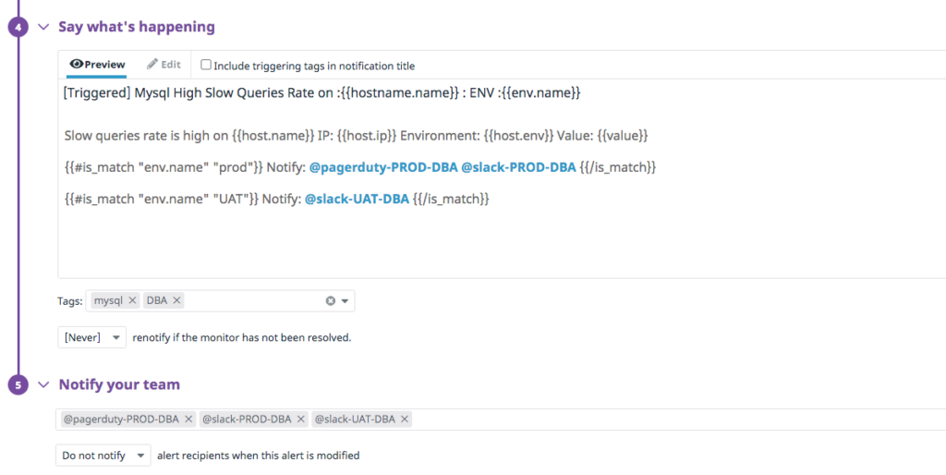
Task: Open the Tags dropdown arrow
Action: click(346, 300)
